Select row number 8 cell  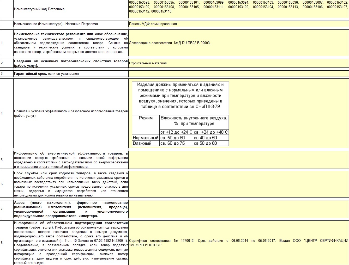[7, 243]
